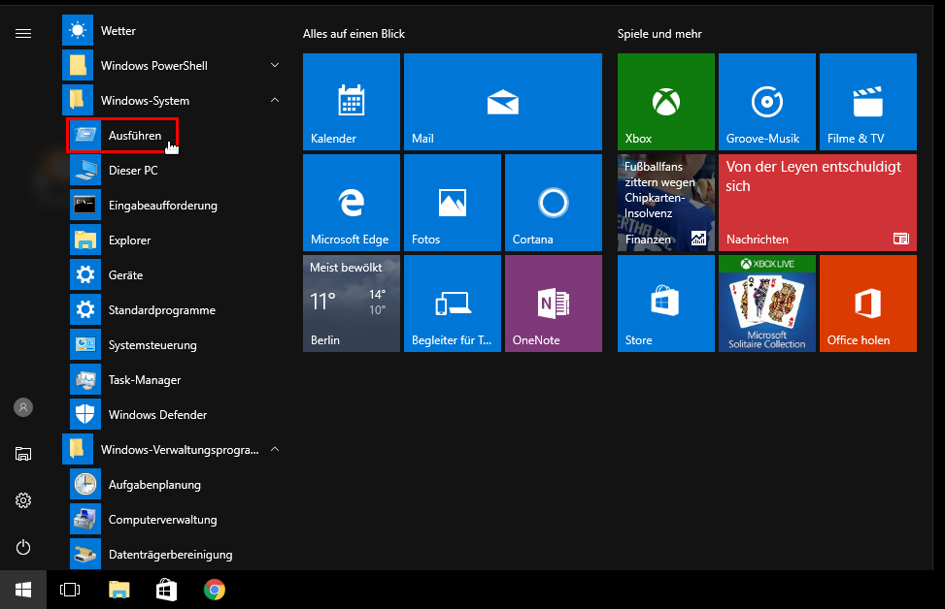The image size is (945, 609).
Task: Select the 'Task-Manager' text entry
Action: [145, 380]
